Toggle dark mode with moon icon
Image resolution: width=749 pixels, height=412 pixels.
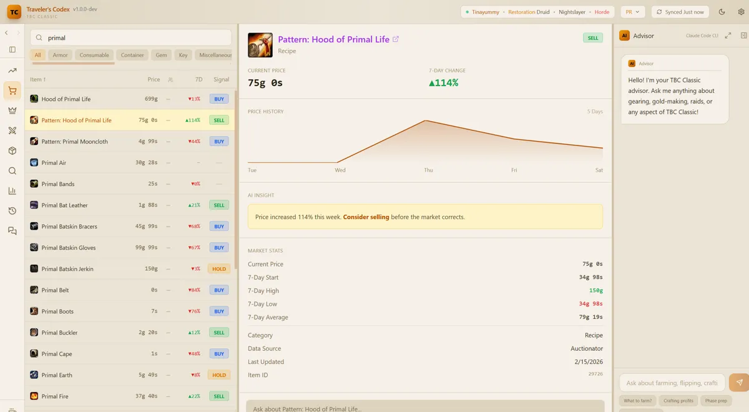(722, 12)
